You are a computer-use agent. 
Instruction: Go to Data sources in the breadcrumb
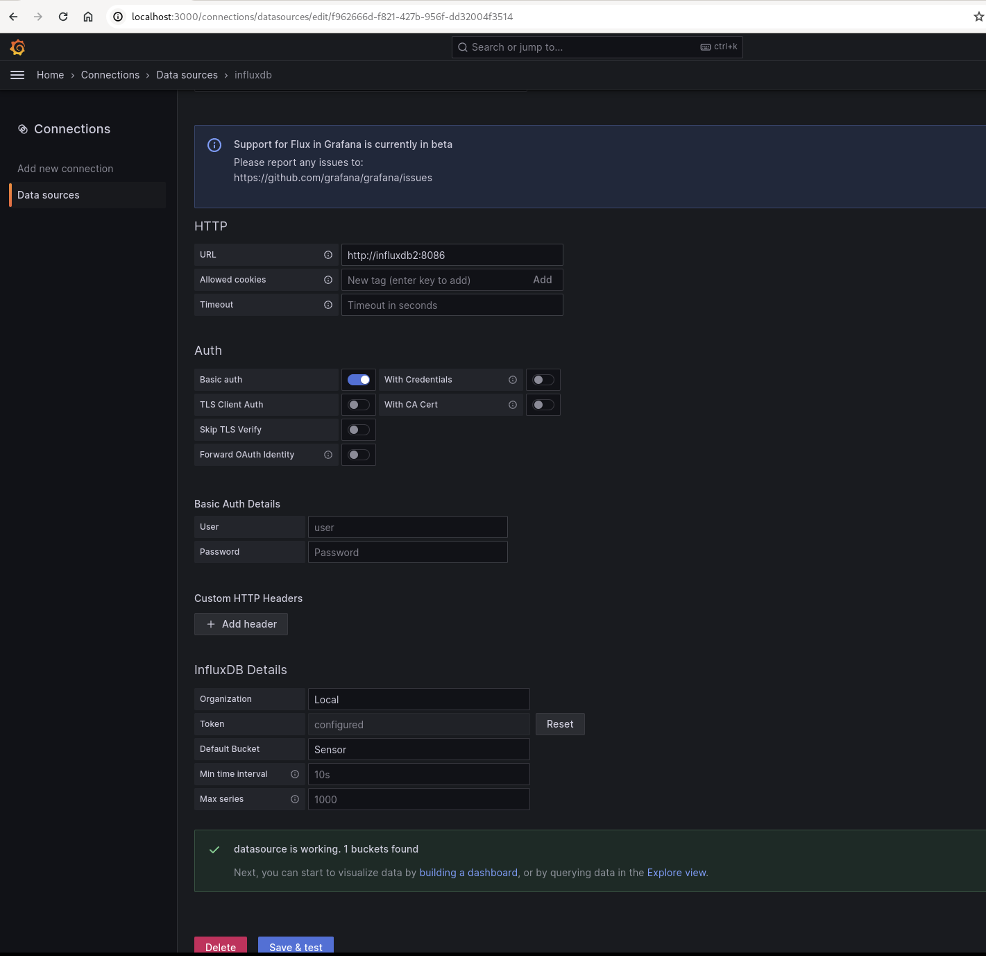coord(187,75)
